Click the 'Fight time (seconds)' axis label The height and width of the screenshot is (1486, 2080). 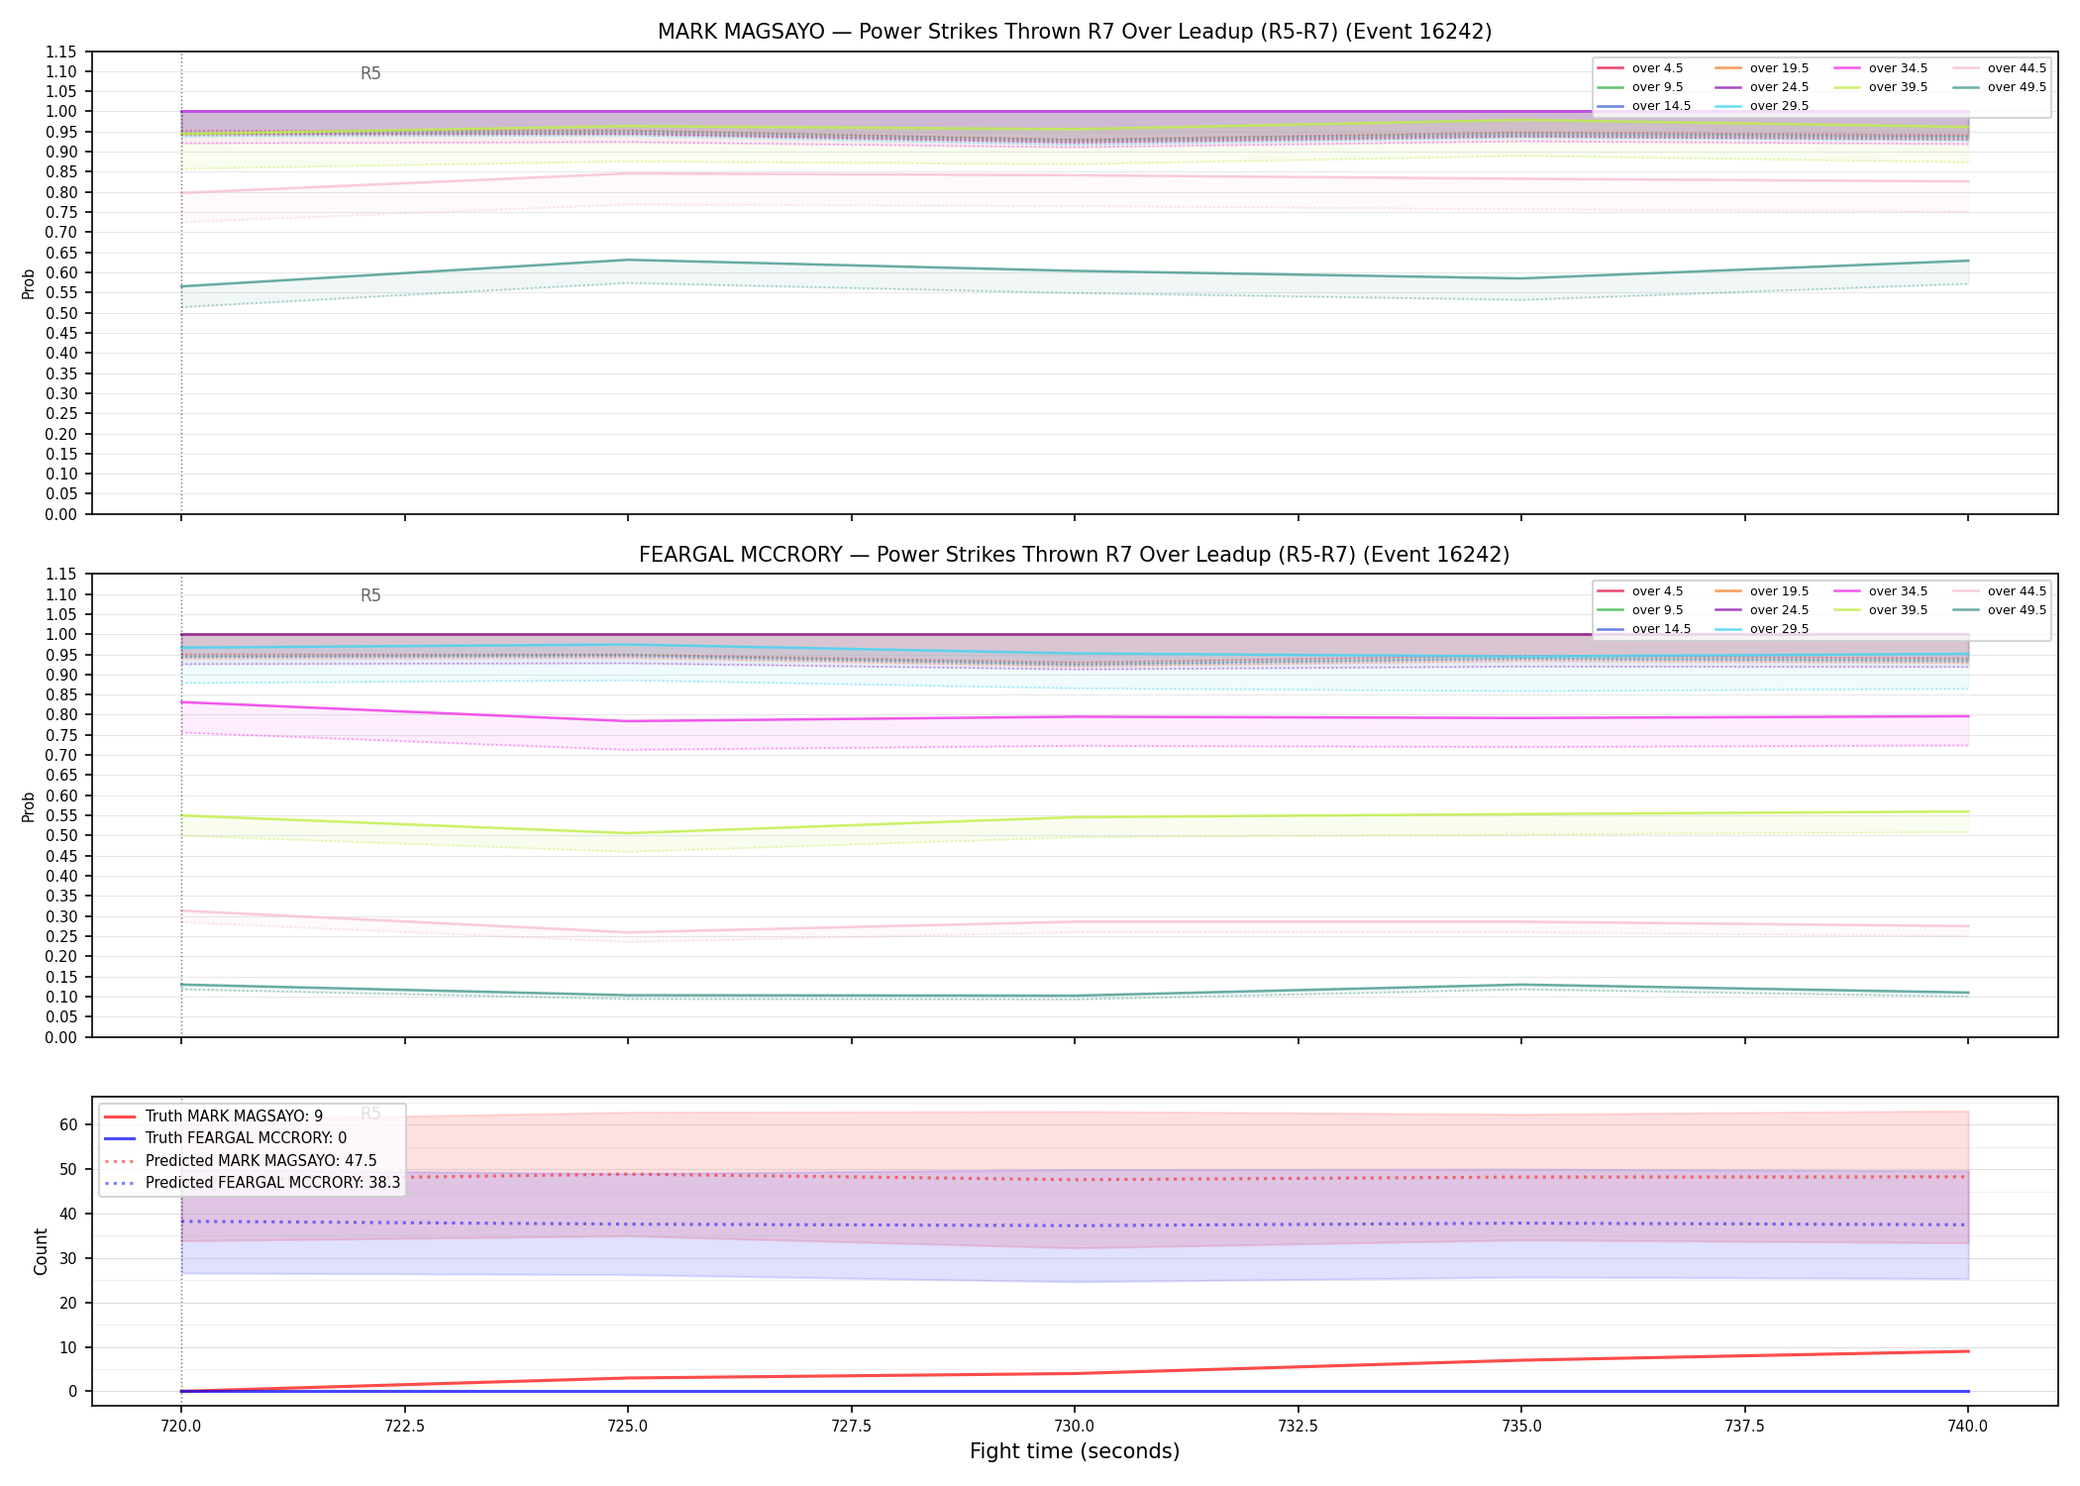[1075, 1451]
